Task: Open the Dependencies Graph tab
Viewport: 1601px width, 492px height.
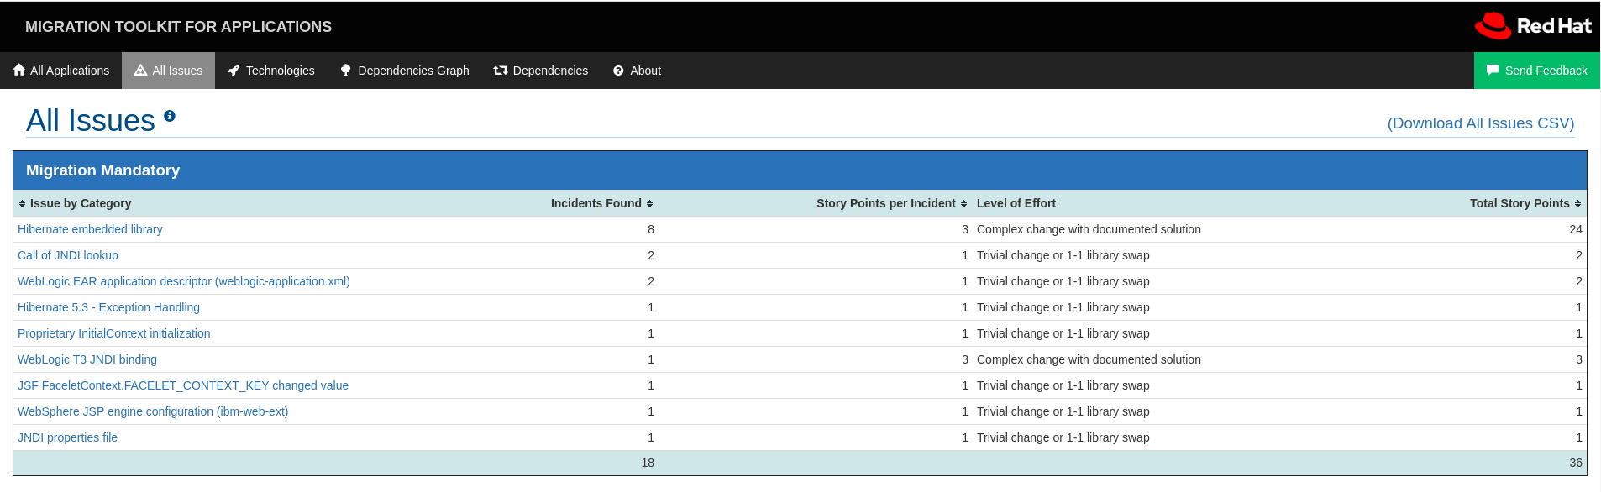Action: coord(405,71)
